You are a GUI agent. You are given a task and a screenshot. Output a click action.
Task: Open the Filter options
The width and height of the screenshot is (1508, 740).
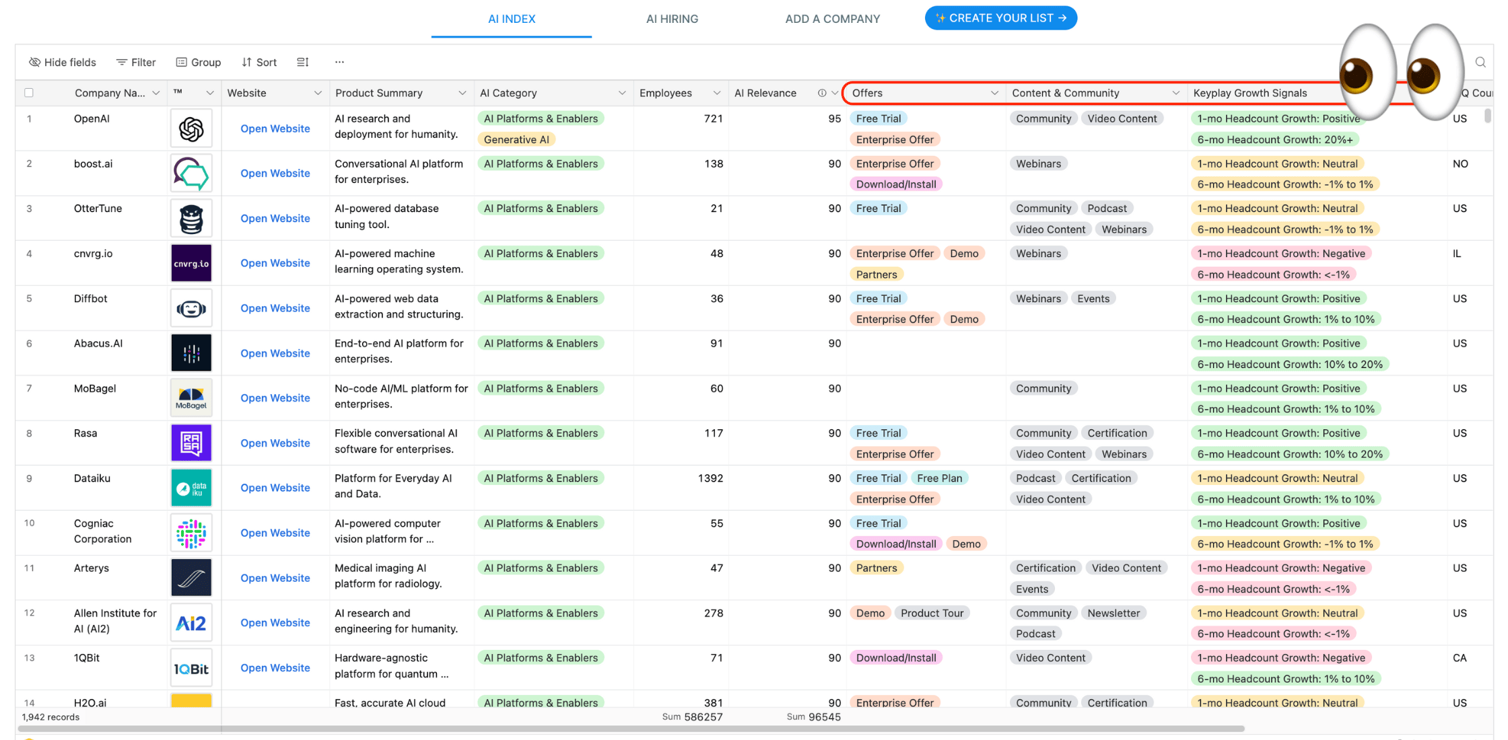(x=136, y=62)
